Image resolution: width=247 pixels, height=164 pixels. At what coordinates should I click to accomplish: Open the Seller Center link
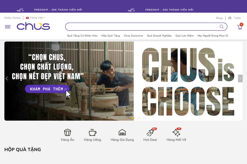tap(12, 18)
